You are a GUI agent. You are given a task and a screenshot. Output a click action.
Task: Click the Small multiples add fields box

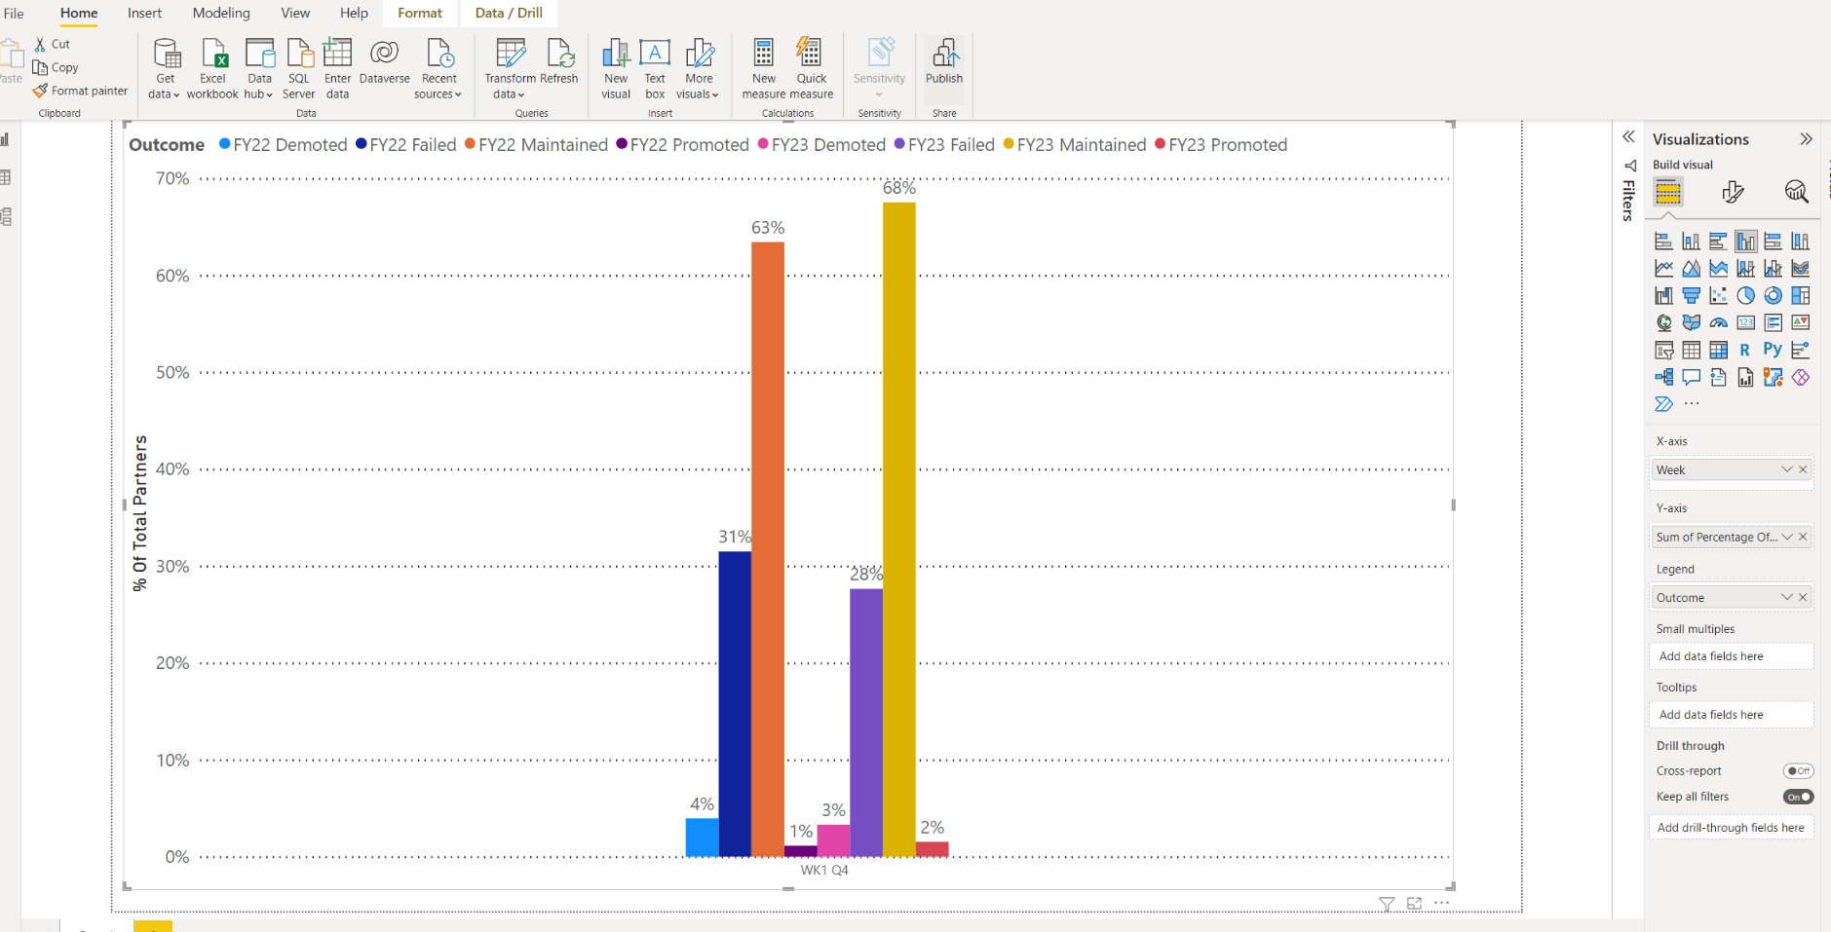[x=1731, y=656]
